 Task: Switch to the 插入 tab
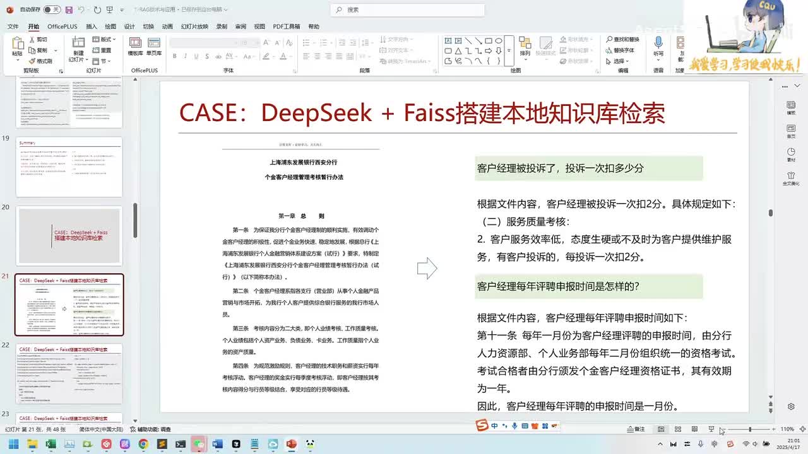[x=92, y=26]
